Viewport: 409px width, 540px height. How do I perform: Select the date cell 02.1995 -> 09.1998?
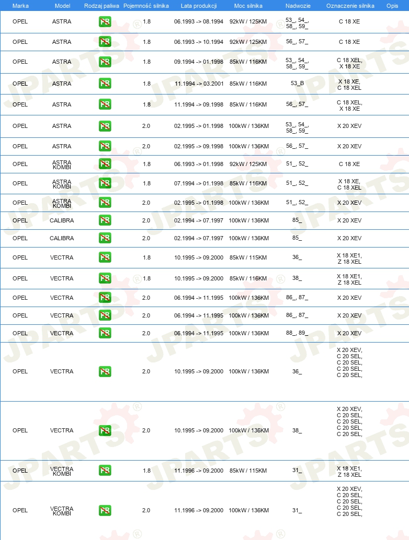tap(199, 146)
